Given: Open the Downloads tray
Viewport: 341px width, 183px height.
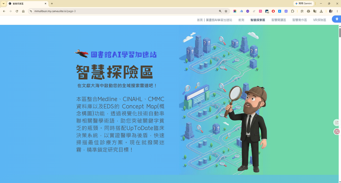Looking at the screenshot, I should 321,11.
